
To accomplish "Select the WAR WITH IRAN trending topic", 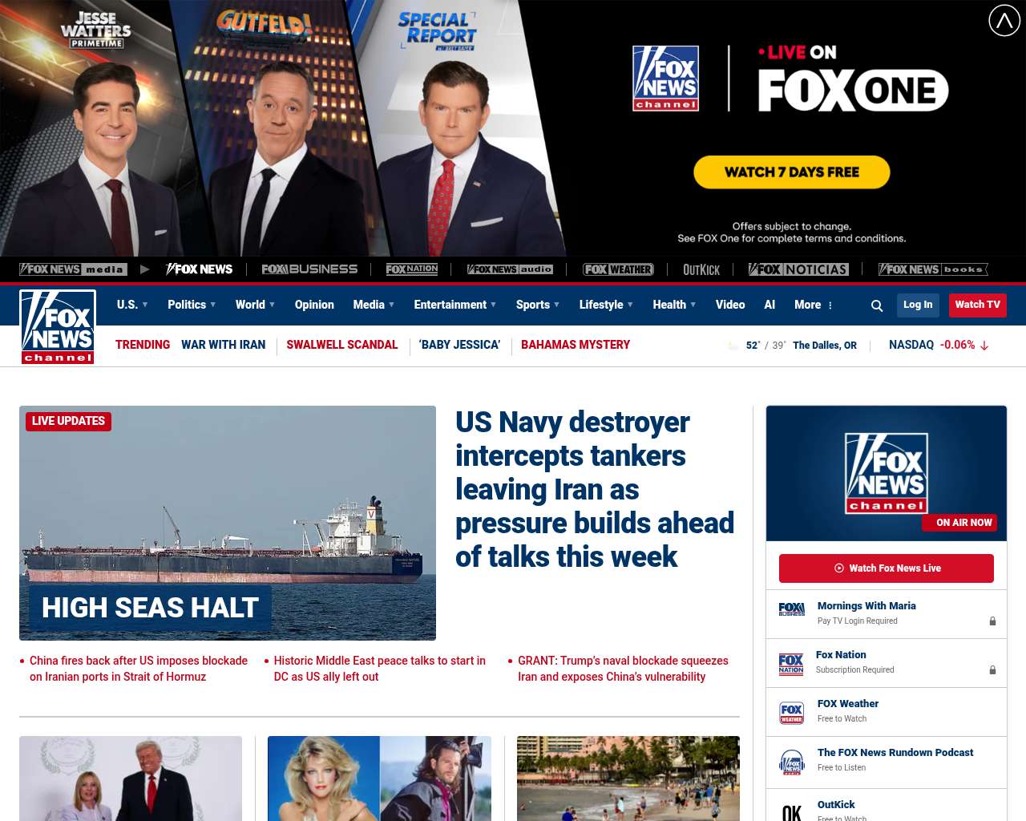I will [223, 345].
